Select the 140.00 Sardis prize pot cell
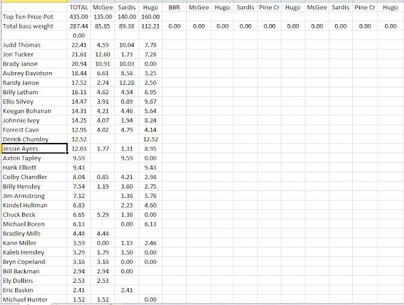 click(x=127, y=16)
